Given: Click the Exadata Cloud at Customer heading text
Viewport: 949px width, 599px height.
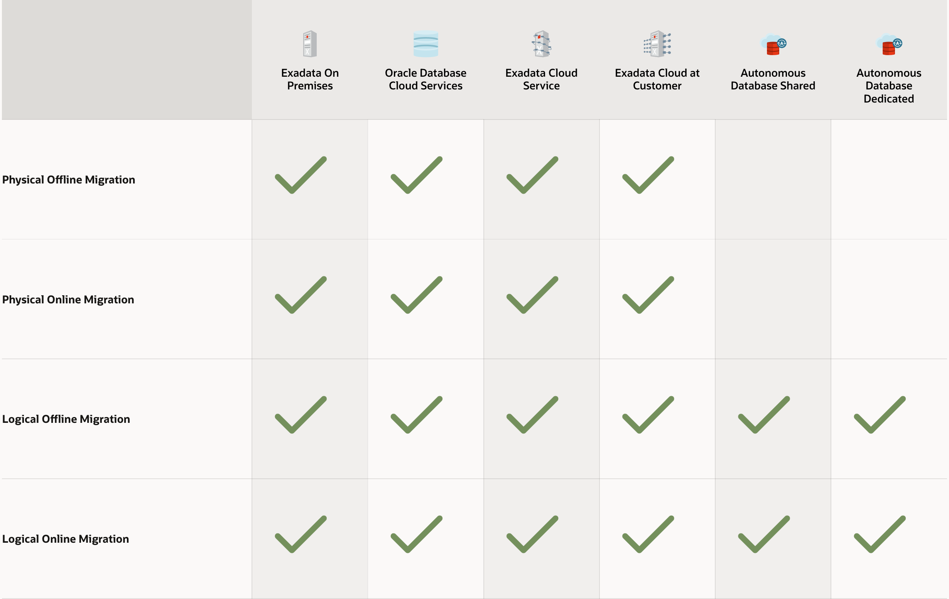Looking at the screenshot, I should 657,79.
